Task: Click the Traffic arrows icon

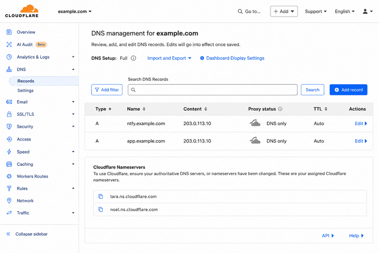Action: point(9,213)
